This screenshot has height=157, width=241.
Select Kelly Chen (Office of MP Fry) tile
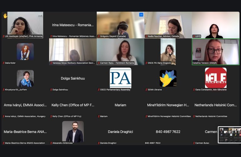[73, 105]
